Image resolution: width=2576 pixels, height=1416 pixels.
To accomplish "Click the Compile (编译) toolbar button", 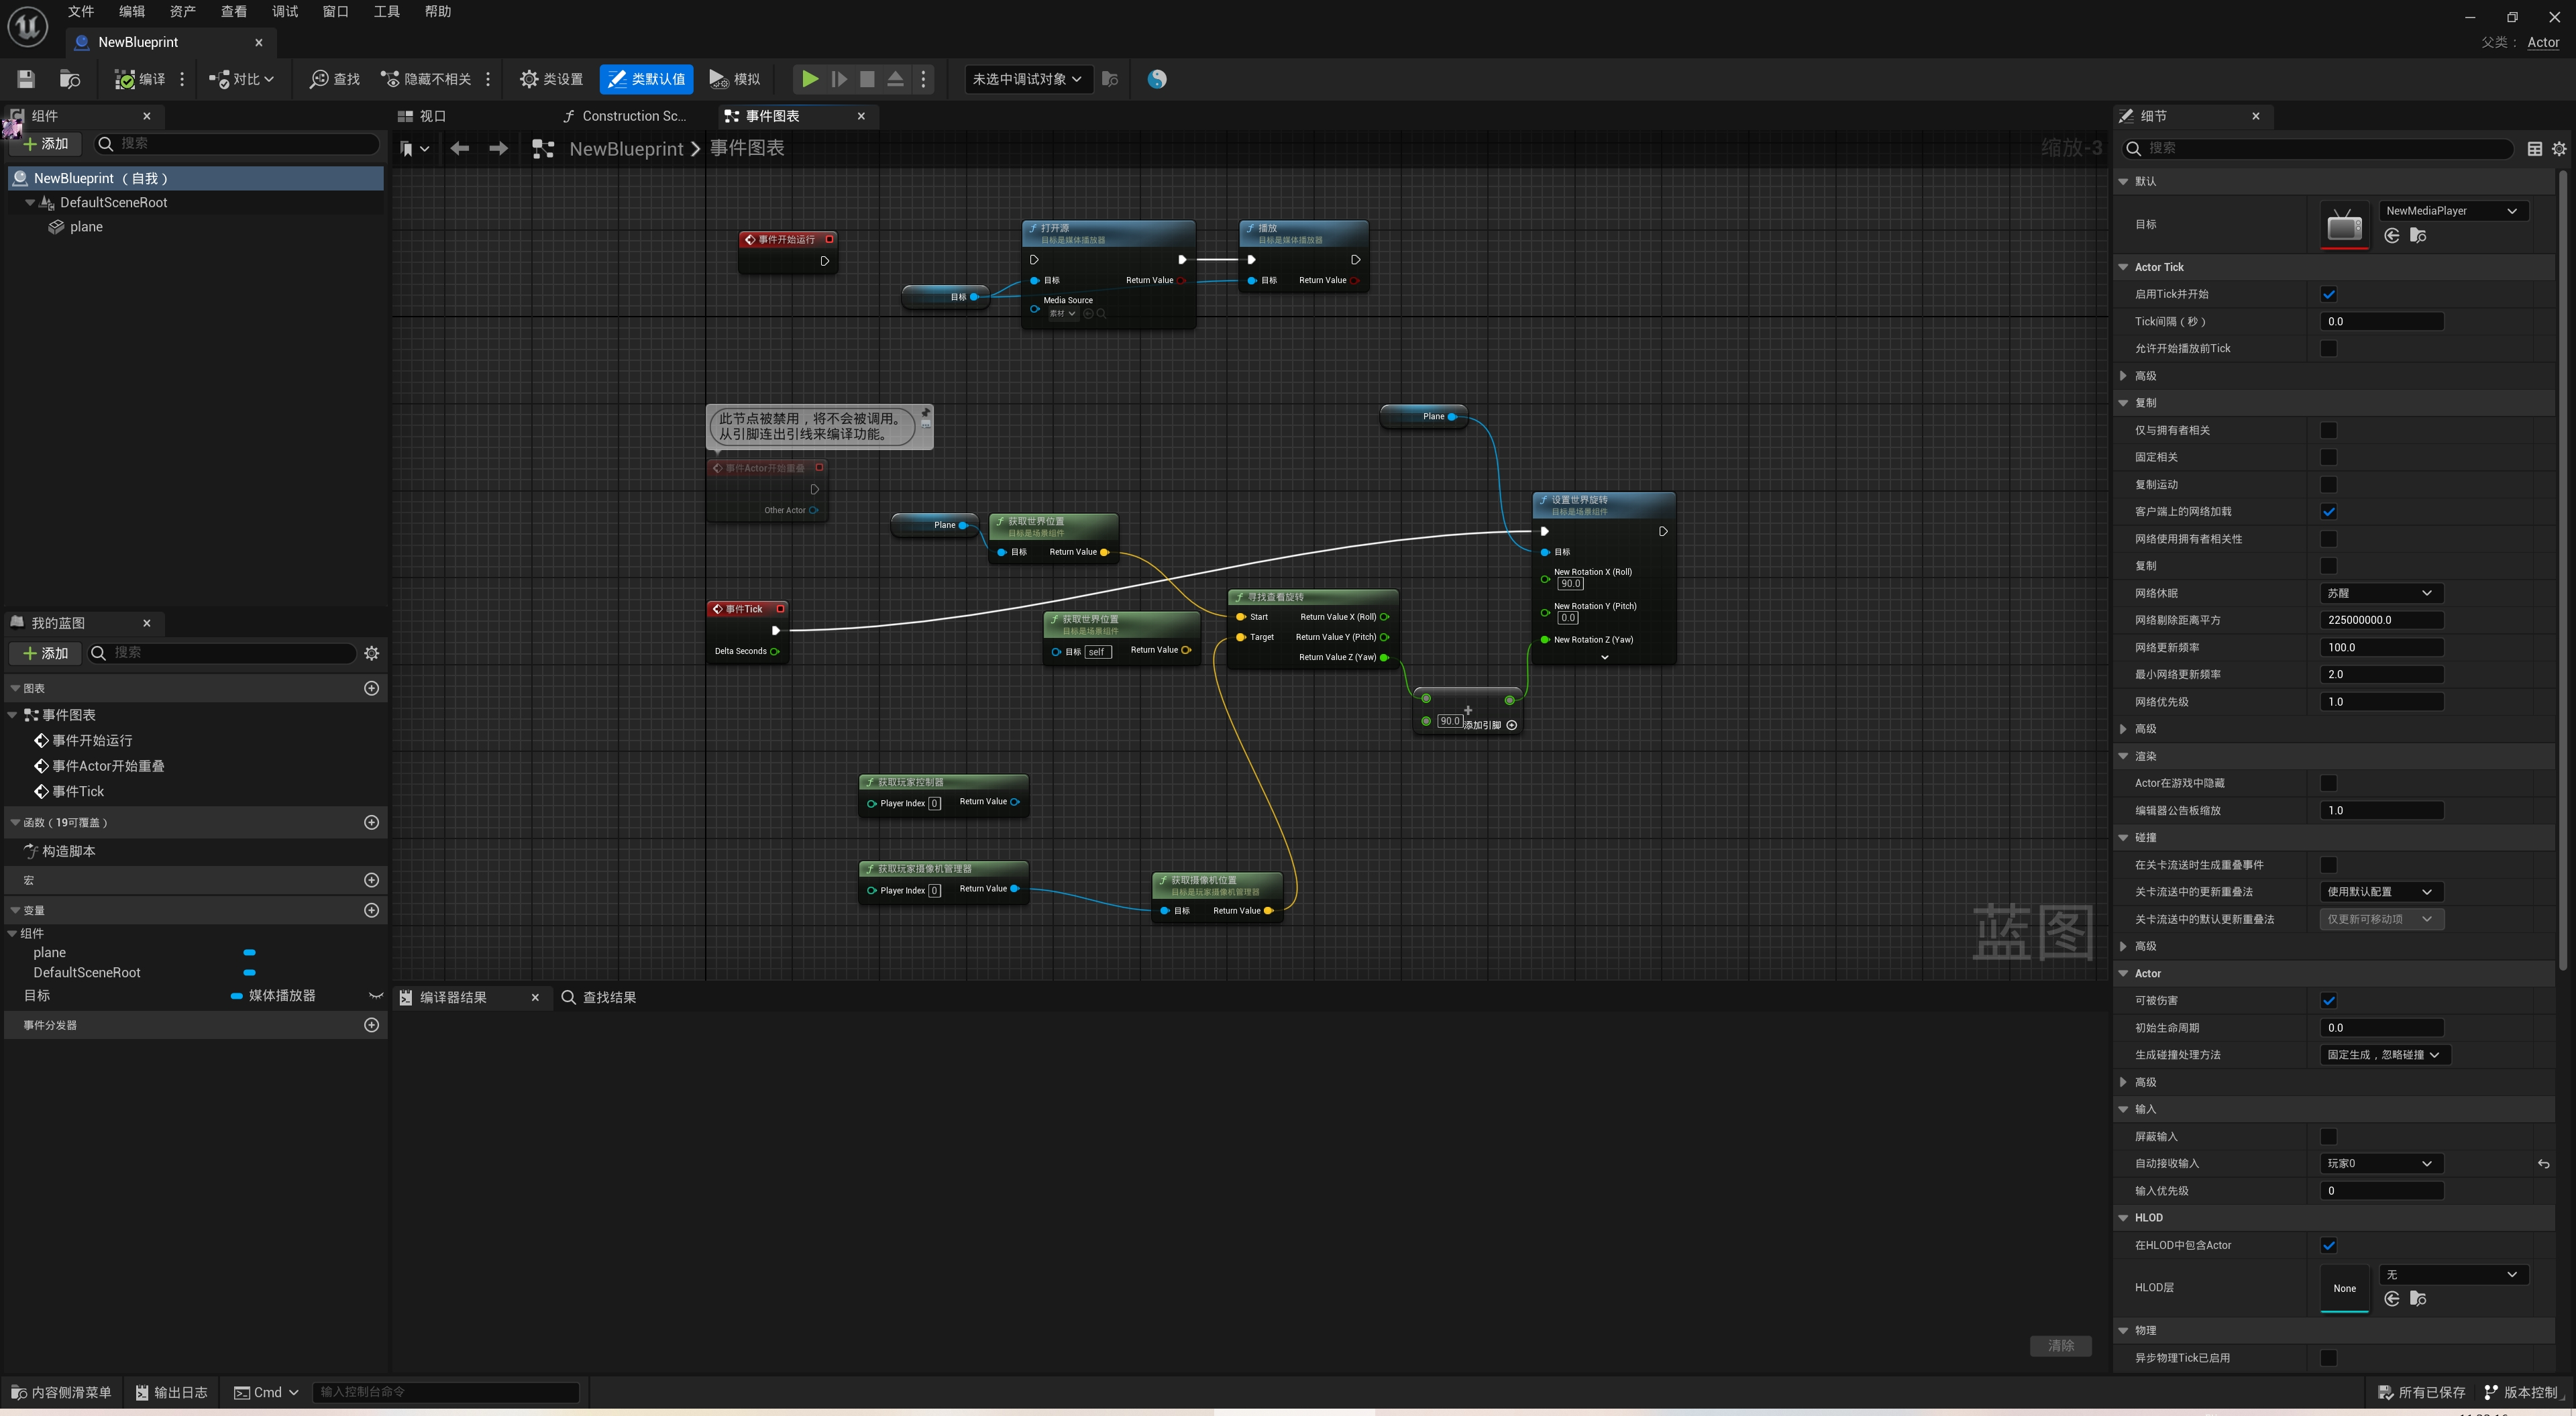I will pos(140,79).
